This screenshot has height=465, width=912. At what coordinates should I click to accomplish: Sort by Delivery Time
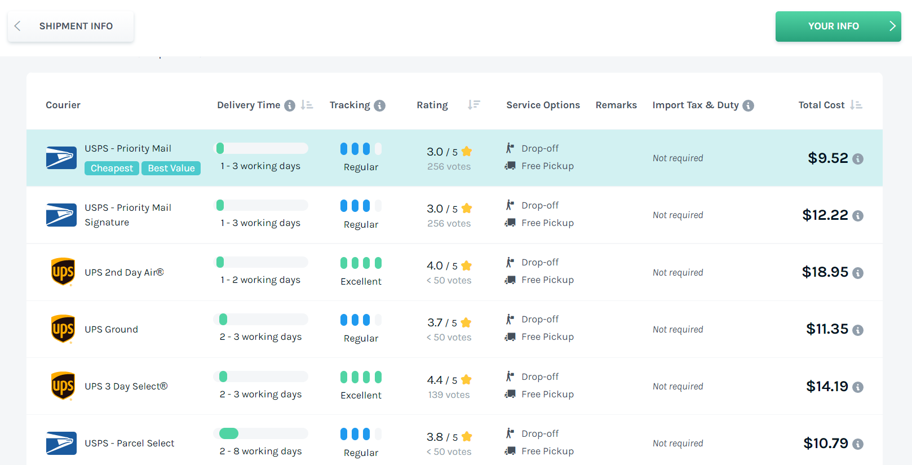coord(307,105)
